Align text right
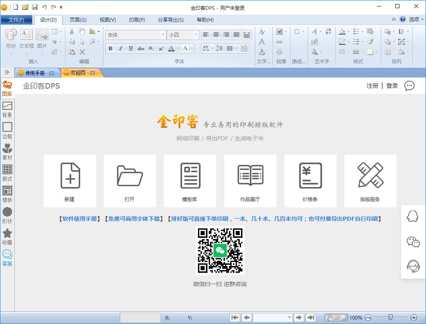The image size is (426, 324). pos(226,34)
